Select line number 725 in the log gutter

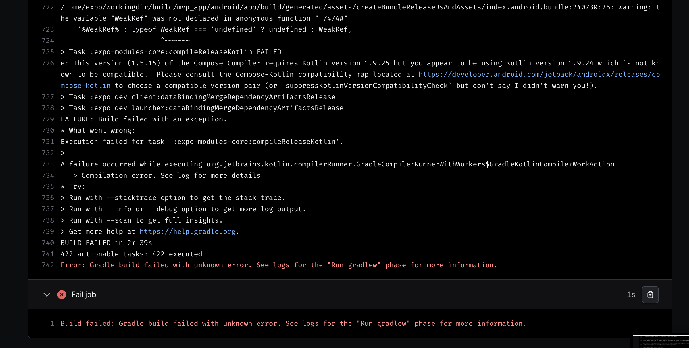[48, 52]
